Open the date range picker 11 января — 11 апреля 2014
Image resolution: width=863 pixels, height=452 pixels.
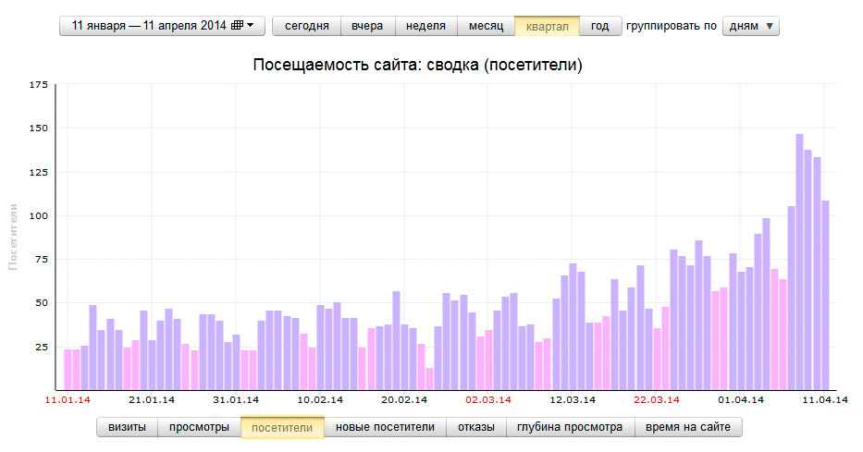click(162, 26)
